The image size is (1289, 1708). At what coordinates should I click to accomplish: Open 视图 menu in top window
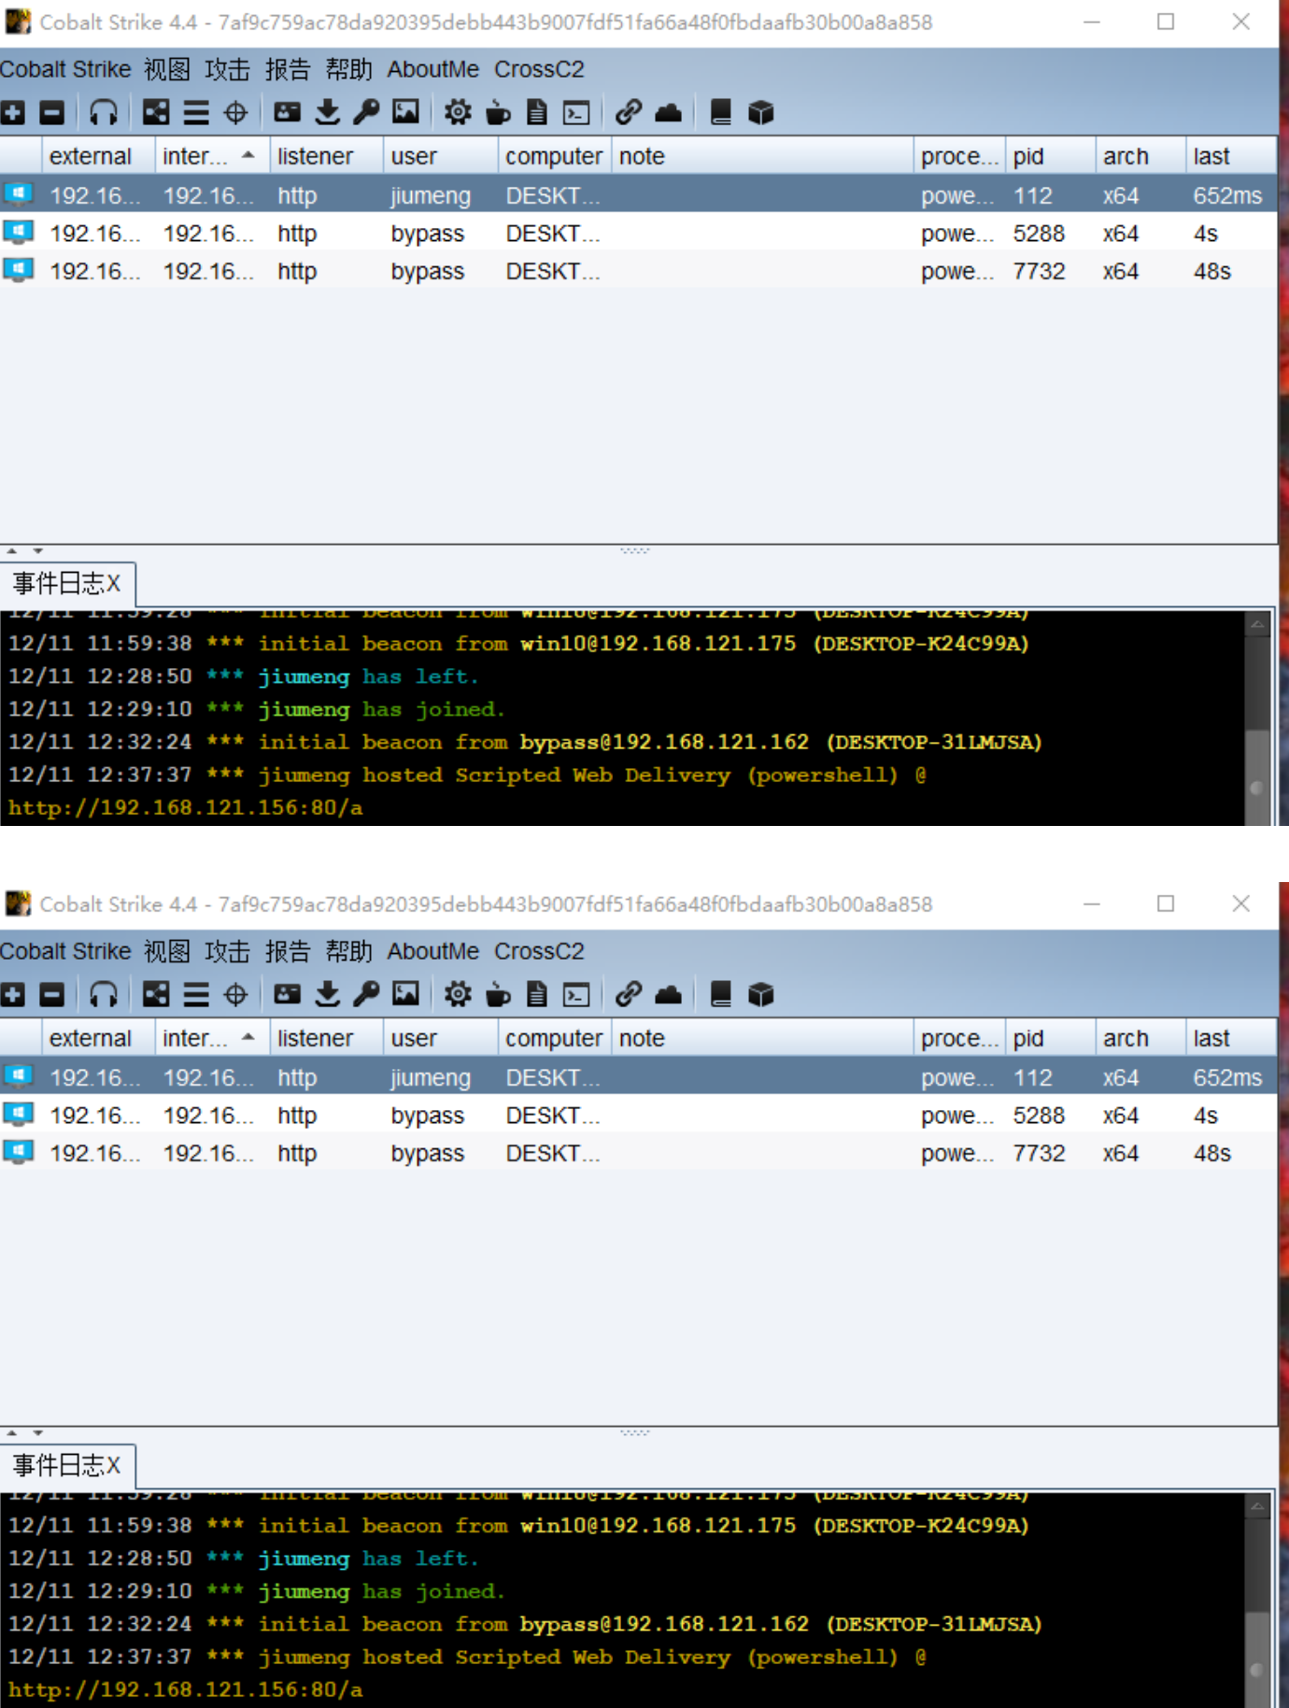pyautogui.click(x=167, y=69)
